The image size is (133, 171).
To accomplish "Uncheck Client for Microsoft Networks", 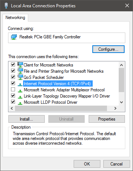I will click(x=13, y=64).
